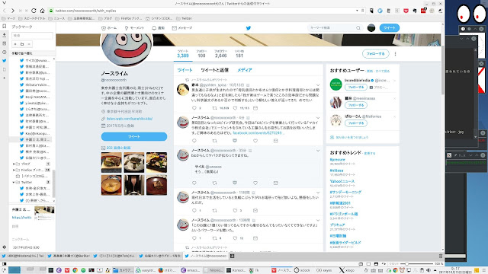Open the Downloads panel icon in sidebar
The width and height of the screenshot is (488, 274).
pyautogui.click(x=5, y=35)
